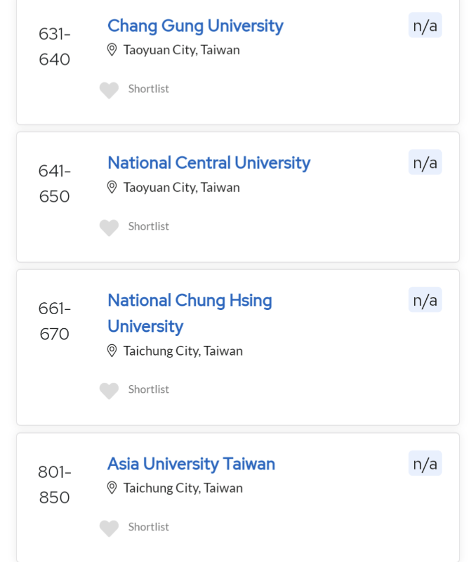Image resolution: width=476 pixels, height=562 pixels.
Task: Toggle Shortlist label for National Central University
Action: click(148, 227)
